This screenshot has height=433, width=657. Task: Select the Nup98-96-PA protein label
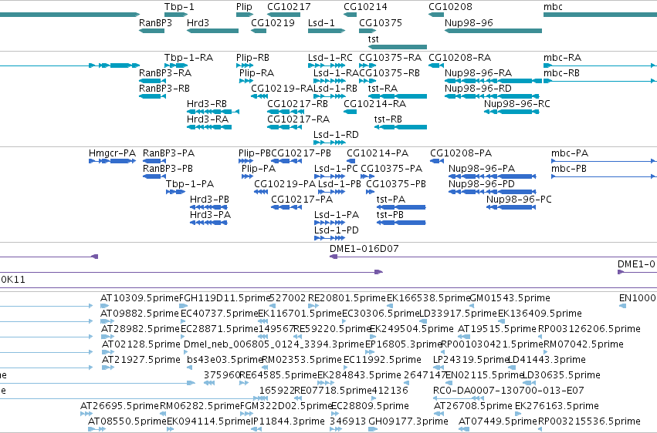pos(482,169)
